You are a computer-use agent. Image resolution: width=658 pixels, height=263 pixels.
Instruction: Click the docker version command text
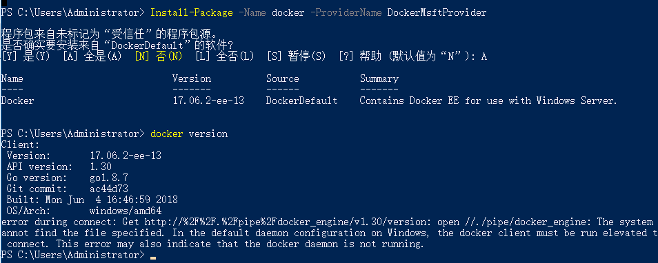[189, 134]
